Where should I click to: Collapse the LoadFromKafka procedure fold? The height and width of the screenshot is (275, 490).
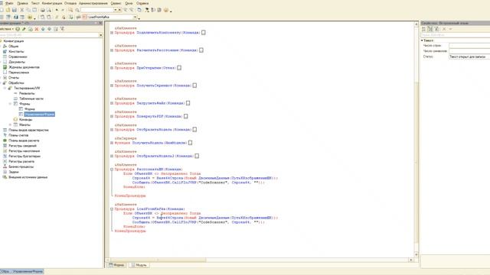[112, 209]
